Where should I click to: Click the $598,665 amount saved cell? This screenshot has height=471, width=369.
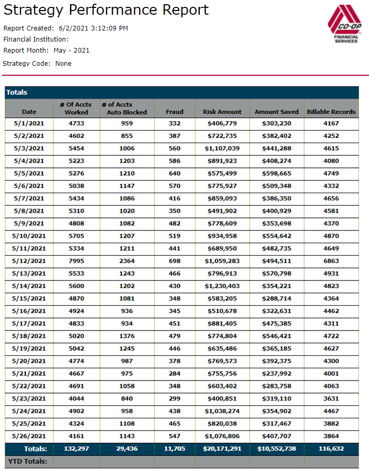point(277,174)
